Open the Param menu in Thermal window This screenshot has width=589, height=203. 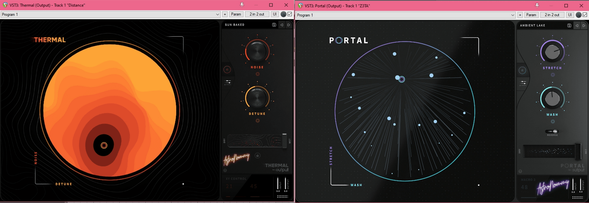tap(236, 14)
